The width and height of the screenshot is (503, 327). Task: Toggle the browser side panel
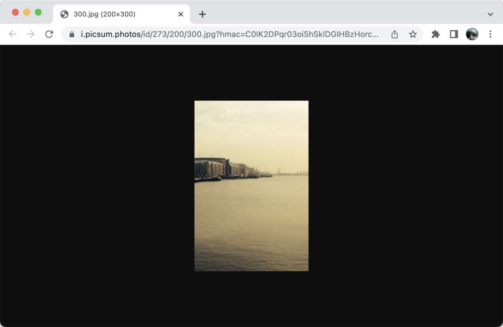pos(454,34)
